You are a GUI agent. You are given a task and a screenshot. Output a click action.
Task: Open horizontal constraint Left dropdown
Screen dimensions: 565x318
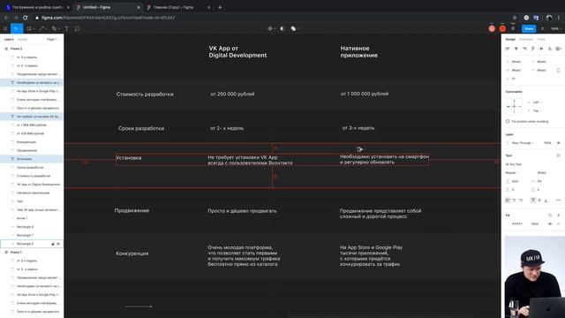tap(537, 102)
